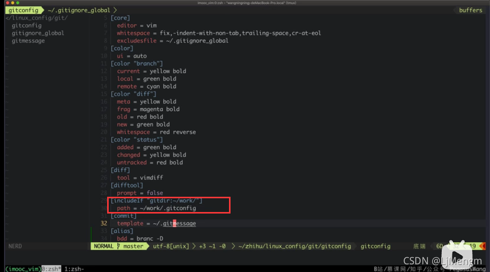Click the [commit] section header
Viewport: 490px width, 272px height.
click(x=123, y=216)
